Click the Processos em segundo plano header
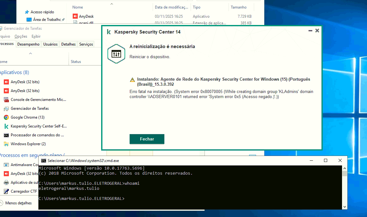 [32, 155]
